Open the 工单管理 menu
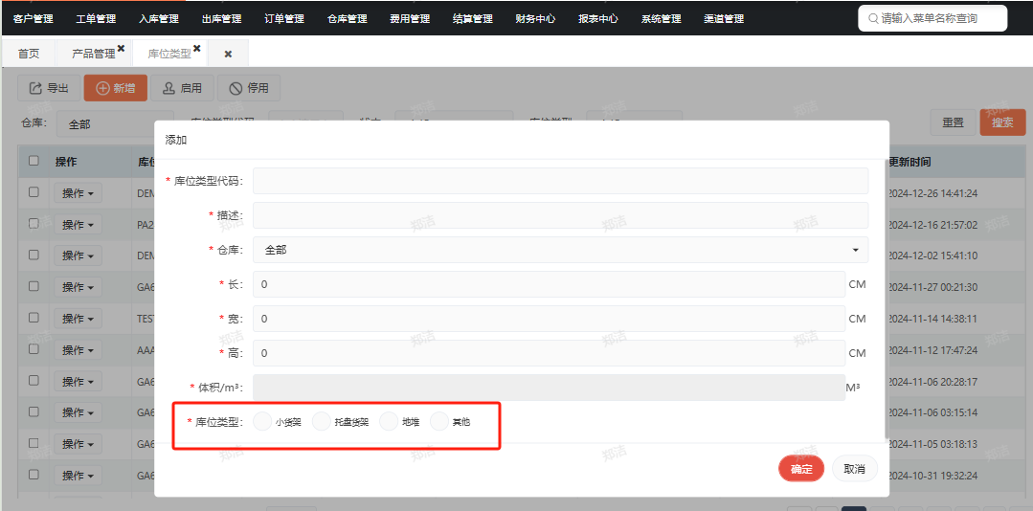 [96, 19]
